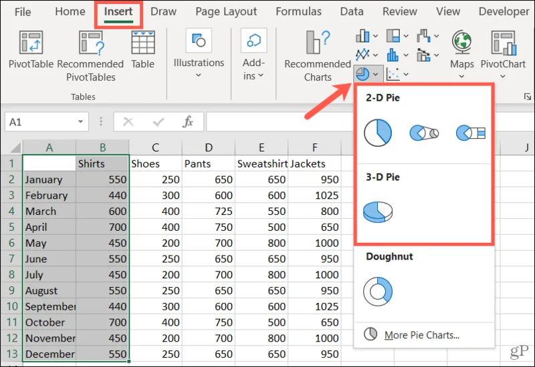The height and width of the screenshot is (367, 535).
Task: Expand the statistic chart dropdown arrow
Action: tap(406, 55)
